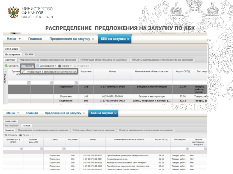The image size is (233, 174).
Task: Open the Признак вкл. в ПЗ filter dropdown
Action: point(42,148)
